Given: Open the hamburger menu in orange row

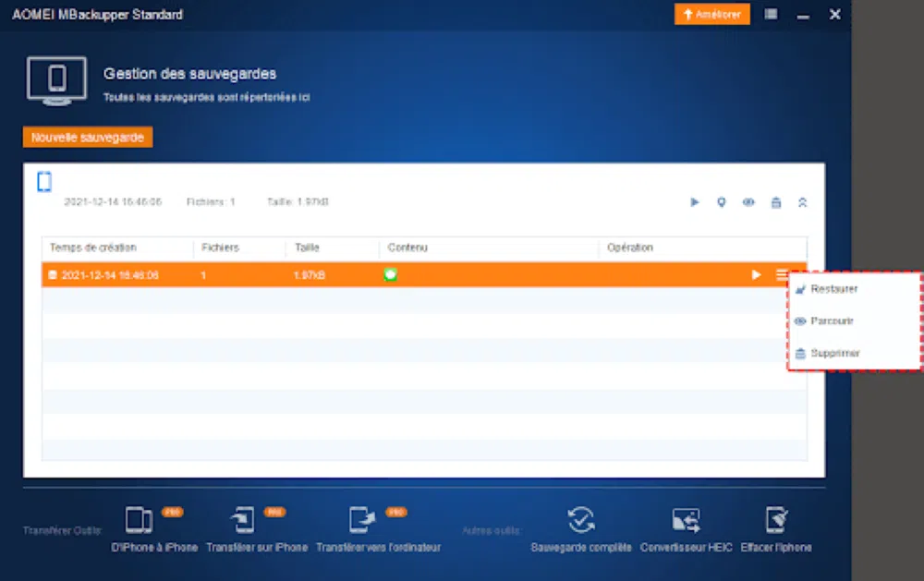Looking at the screenshot, I should click(x=782, y=274).
